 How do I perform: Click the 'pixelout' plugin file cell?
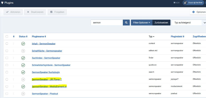tap(174, 94)
